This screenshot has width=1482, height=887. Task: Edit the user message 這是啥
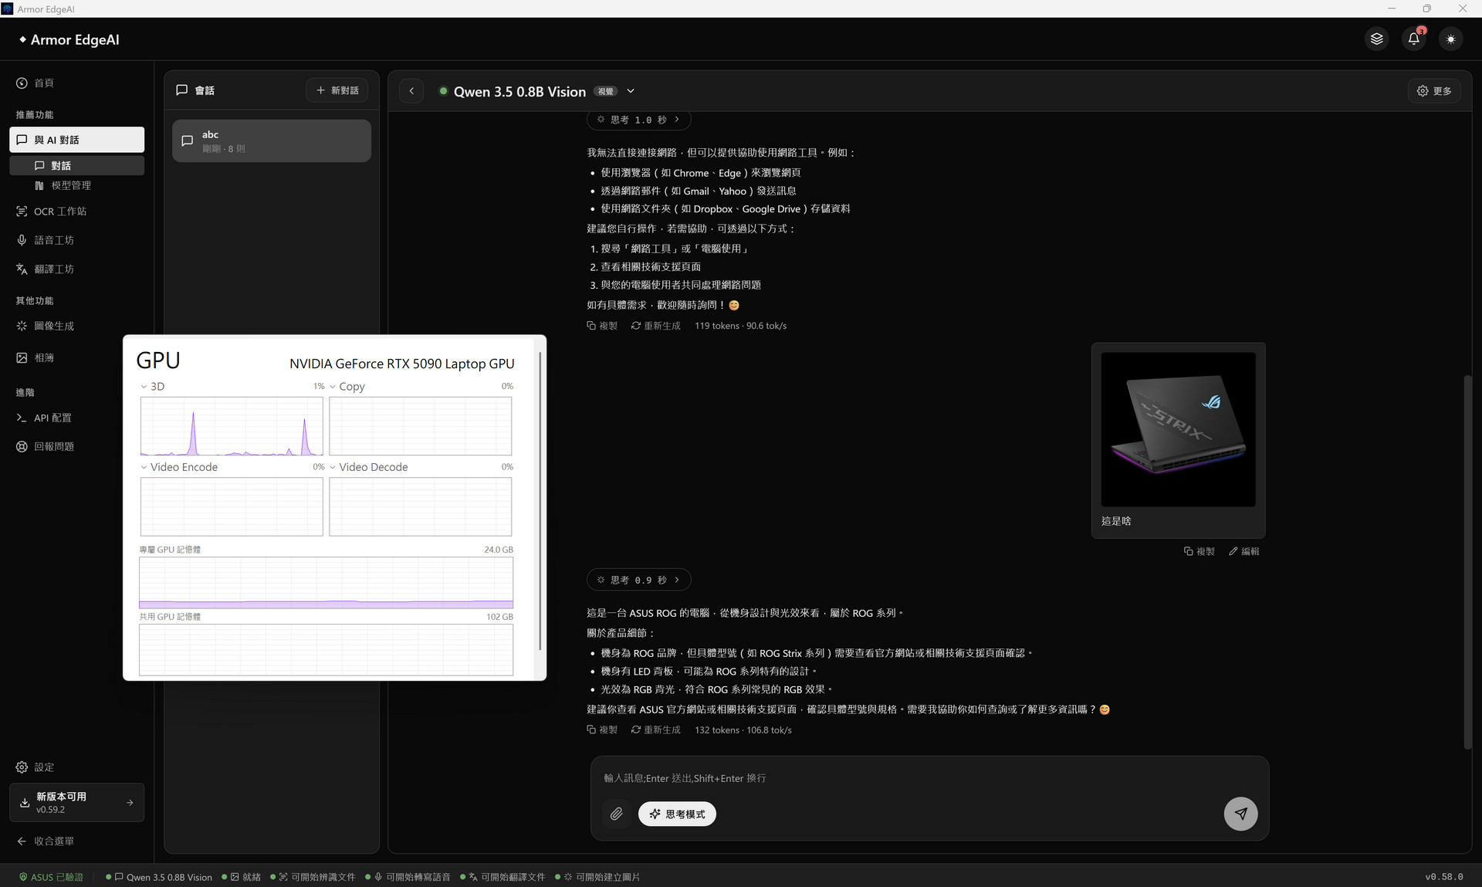[x=1244, y=551]
